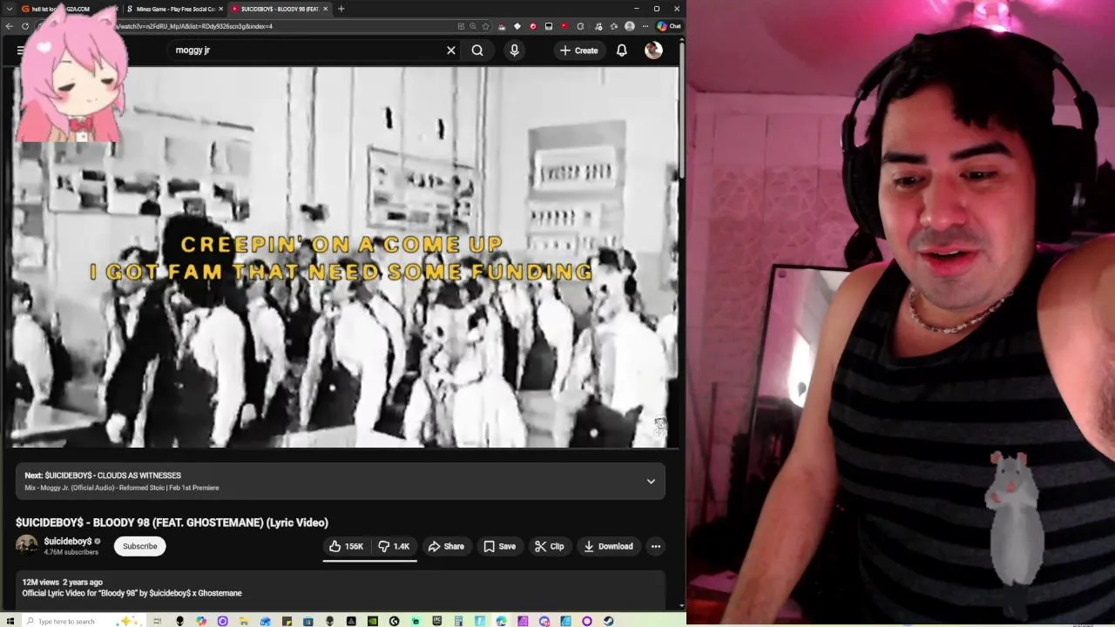Screen dimensions: 1115x627
Task: Open the Clip scissors tool
Action: [549, 546]
